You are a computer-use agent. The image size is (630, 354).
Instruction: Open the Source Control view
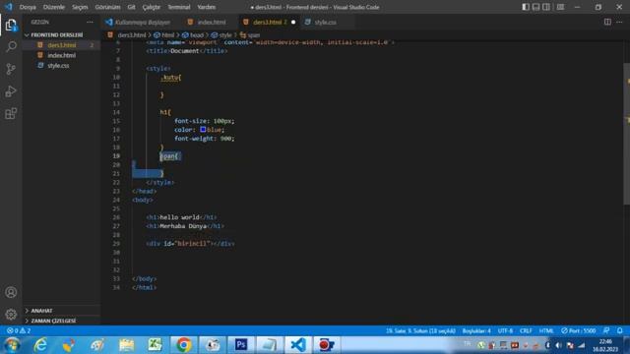(11, 69)
